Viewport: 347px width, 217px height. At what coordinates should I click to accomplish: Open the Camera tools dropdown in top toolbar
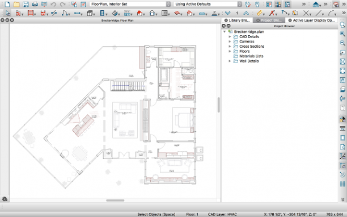pyautogui.click(x=316, y=4)
